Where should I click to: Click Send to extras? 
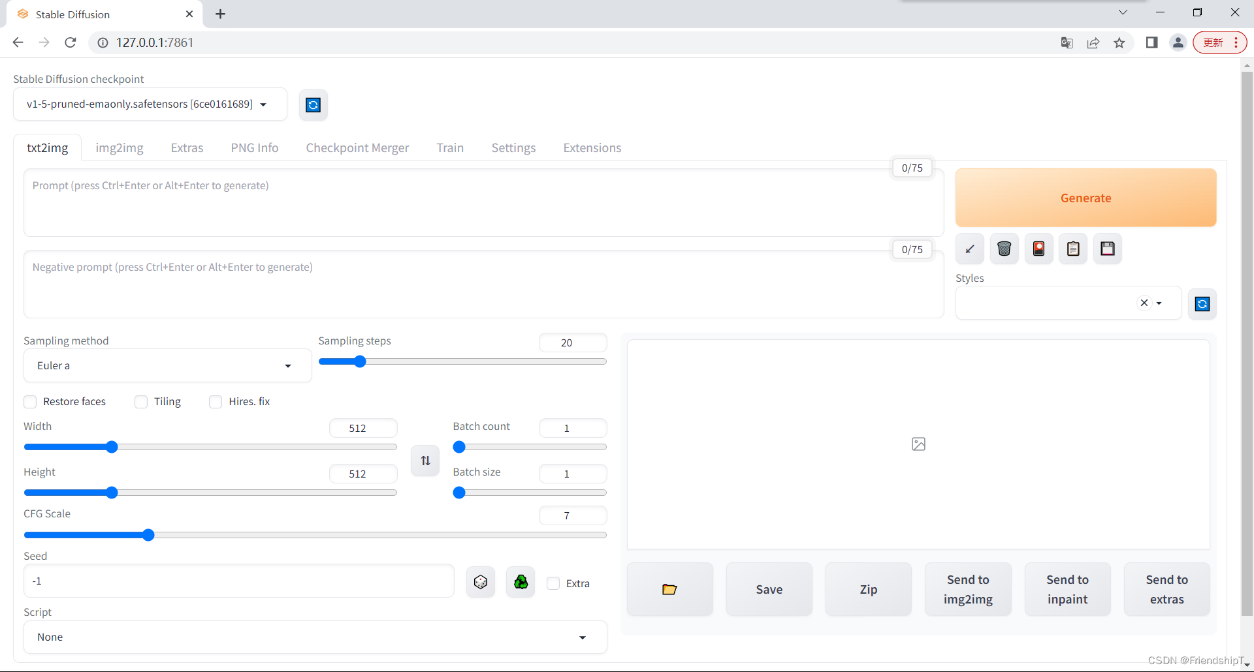click(x=1166, y=589)
